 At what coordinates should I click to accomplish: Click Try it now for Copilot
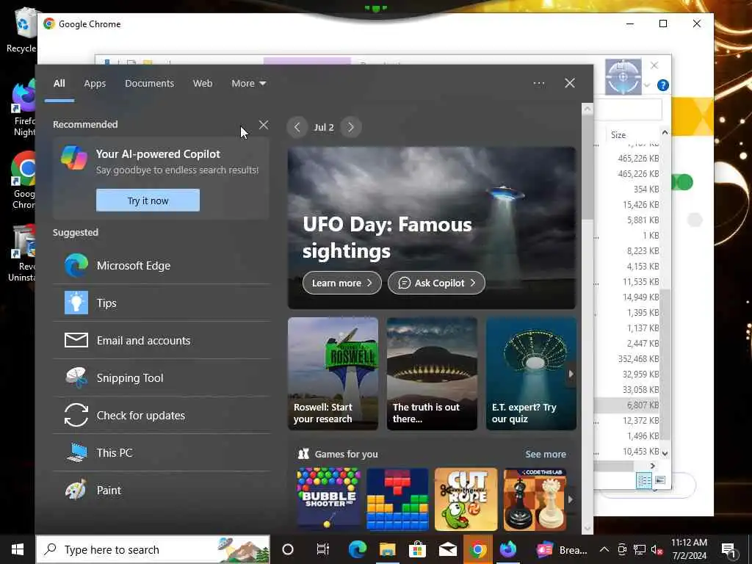click(148, 200)
